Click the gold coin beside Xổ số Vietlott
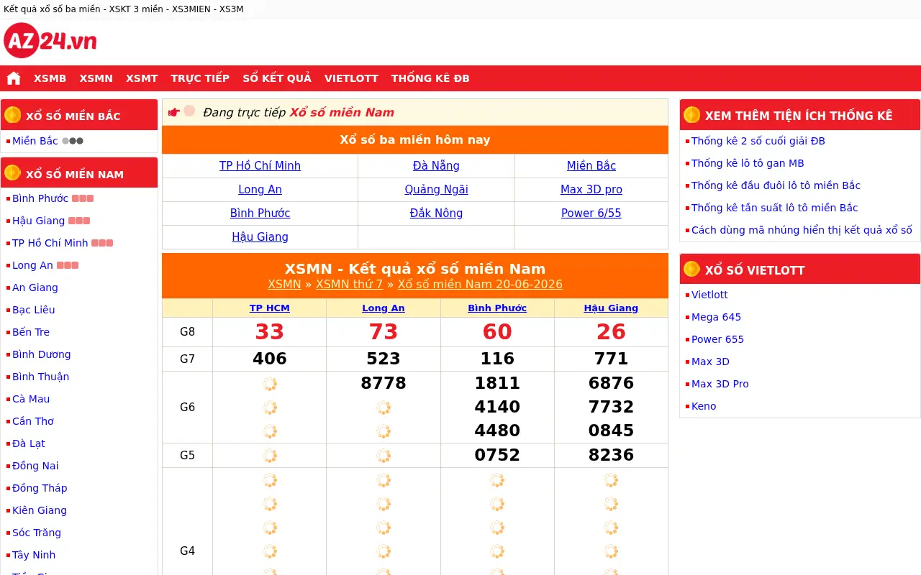 (x=692, y=270)
